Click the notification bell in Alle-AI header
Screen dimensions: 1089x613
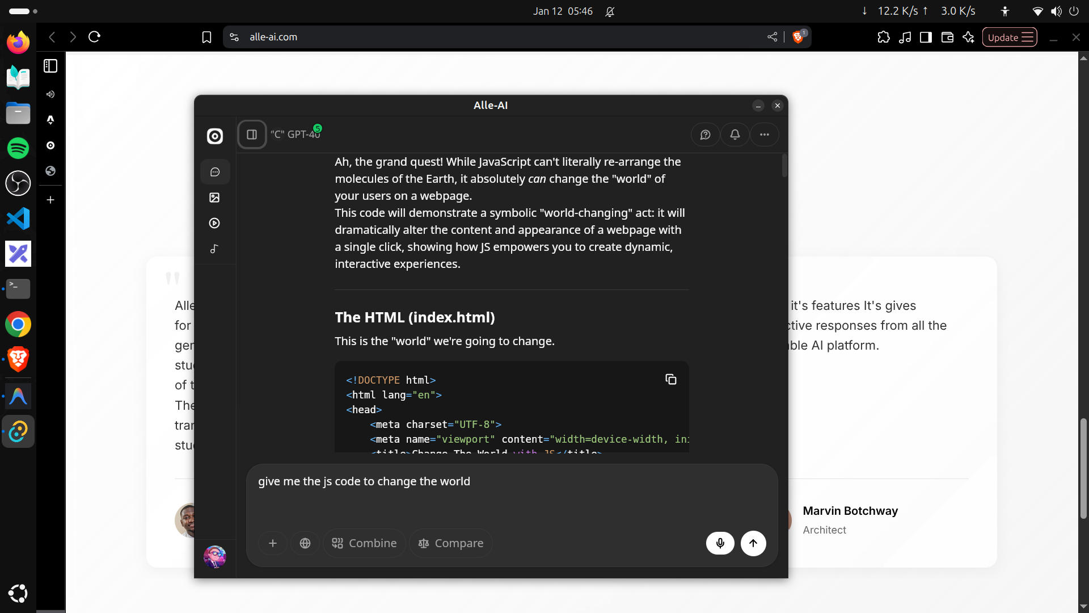(735, 135)
